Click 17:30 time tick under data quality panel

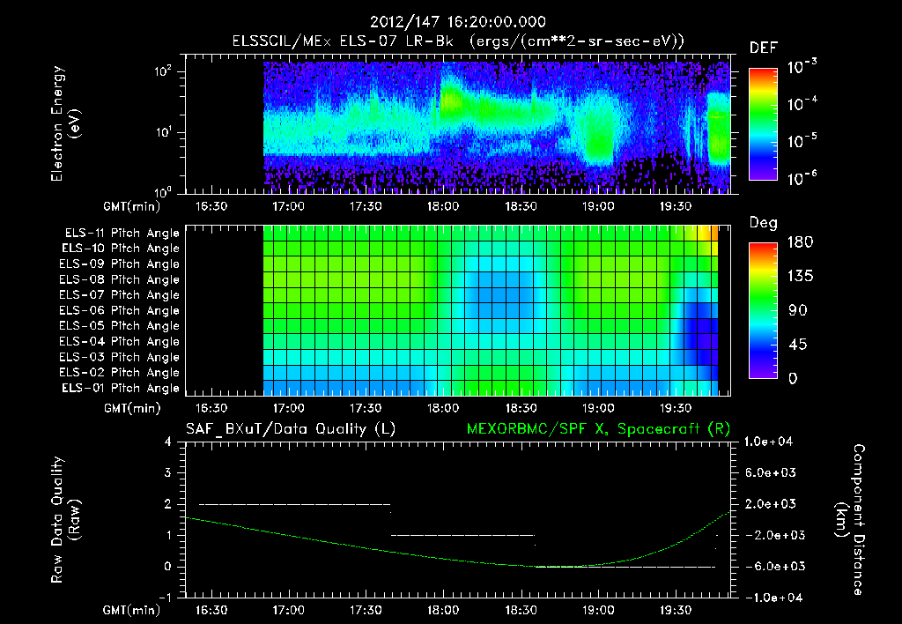[366, 610]
